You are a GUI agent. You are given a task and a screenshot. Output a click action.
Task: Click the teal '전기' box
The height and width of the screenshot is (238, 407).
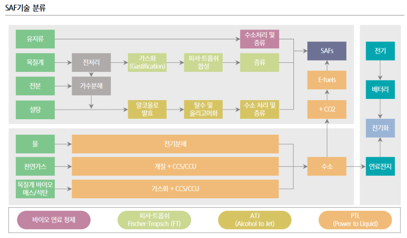(x=380, y=51)
